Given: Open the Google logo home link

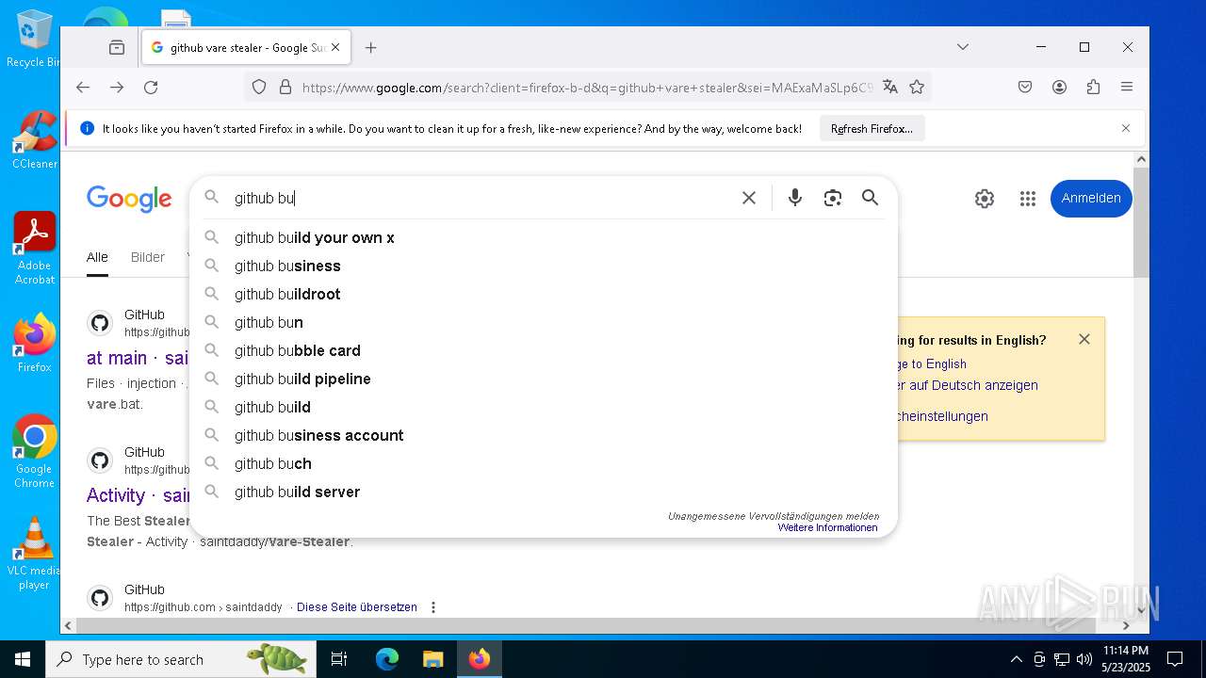Looking at the screenshot, I should [129, 199].
